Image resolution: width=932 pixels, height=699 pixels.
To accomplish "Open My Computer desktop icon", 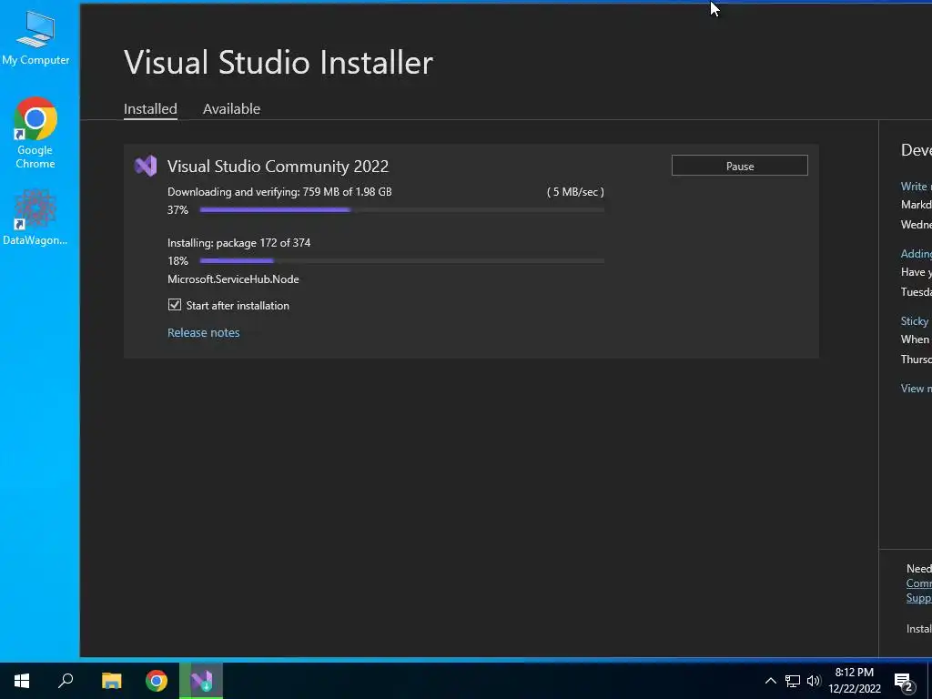I will click(x=35, y=36).
